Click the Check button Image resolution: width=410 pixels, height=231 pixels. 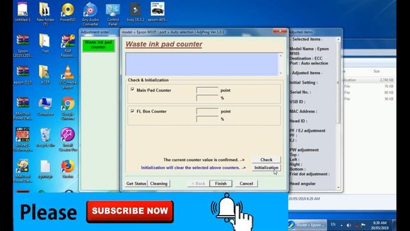coord(266,160)
